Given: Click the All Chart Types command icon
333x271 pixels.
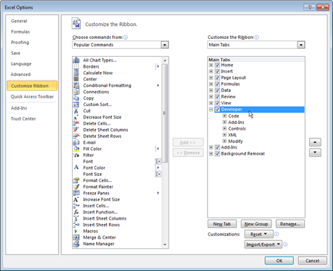Looking at the screenshot, I should pos(76,60).
